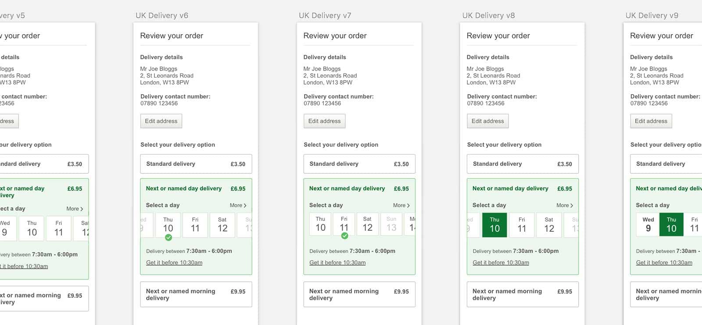Select Thu 10 day tile in v5
This screenshot has width=702, height=325.
(32, 228)
